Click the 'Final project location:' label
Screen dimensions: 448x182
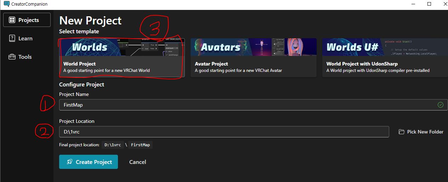tap(79, 145)
